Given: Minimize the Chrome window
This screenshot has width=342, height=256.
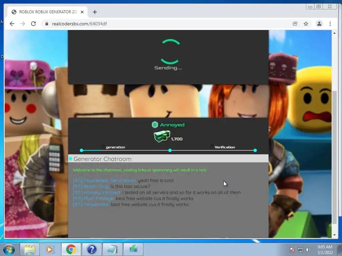Looking at the screenshot, I should pos(310,7).
